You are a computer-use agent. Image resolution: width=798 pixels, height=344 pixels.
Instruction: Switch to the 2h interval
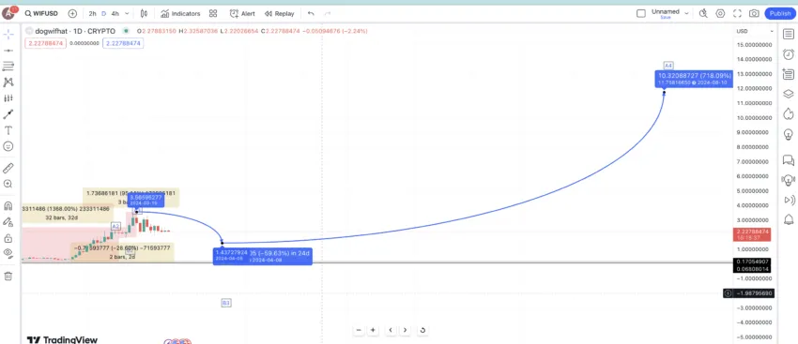pyautogui.click(x=92, y=14)
